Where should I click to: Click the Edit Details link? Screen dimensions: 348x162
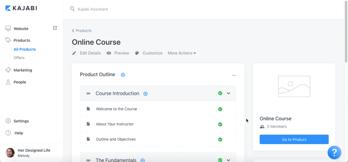[x=90, y=53]
